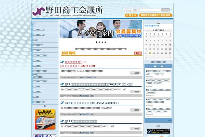Click the blue logo icon beside the 81 title
Viewport: 205px width, 137px height.
(62, 84)
